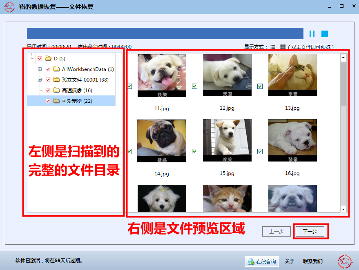Switch display mode to thumbnail view

283,46
